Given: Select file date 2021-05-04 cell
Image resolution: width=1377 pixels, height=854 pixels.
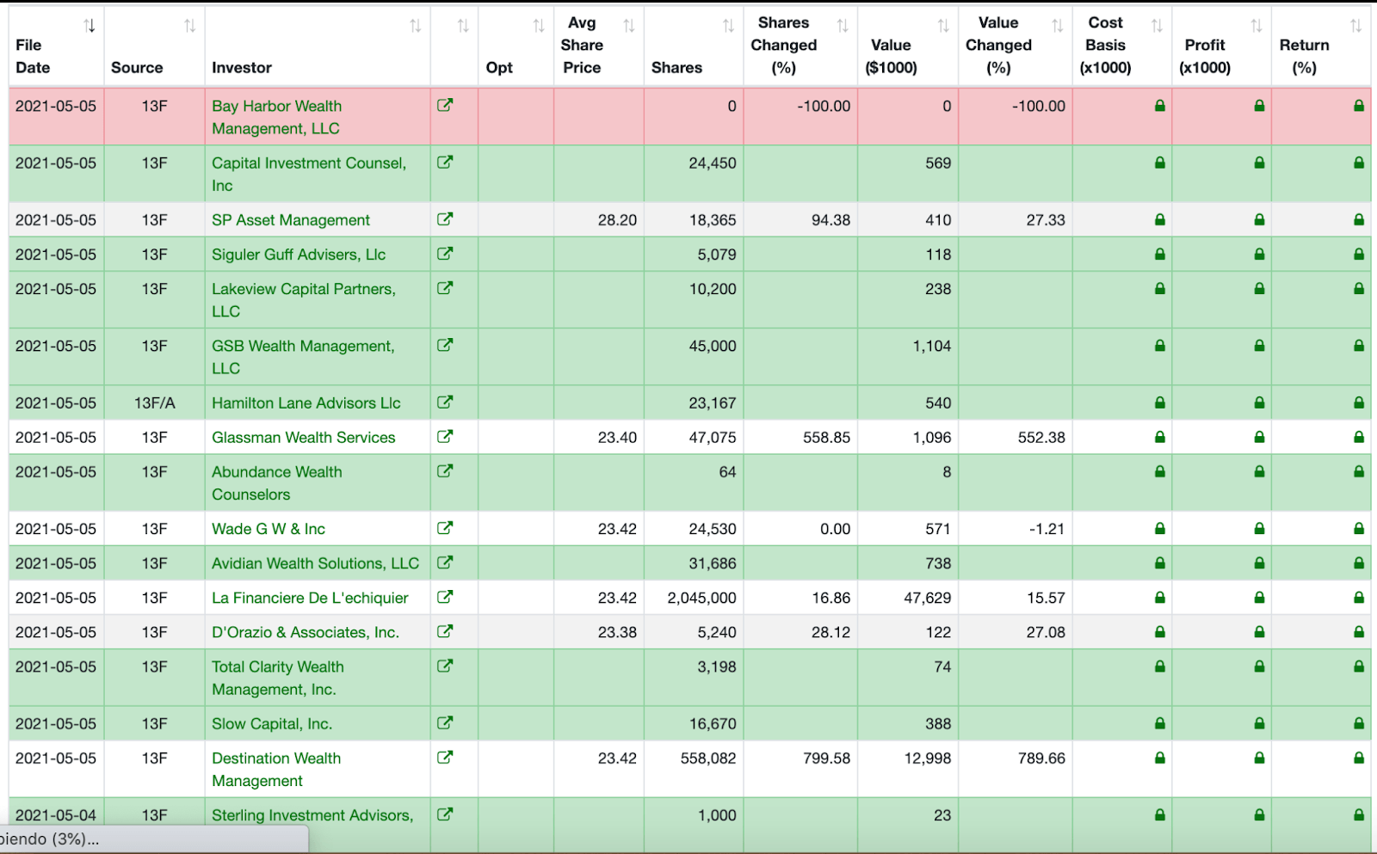Looking at the screenshot, I should tap(56, 815).
